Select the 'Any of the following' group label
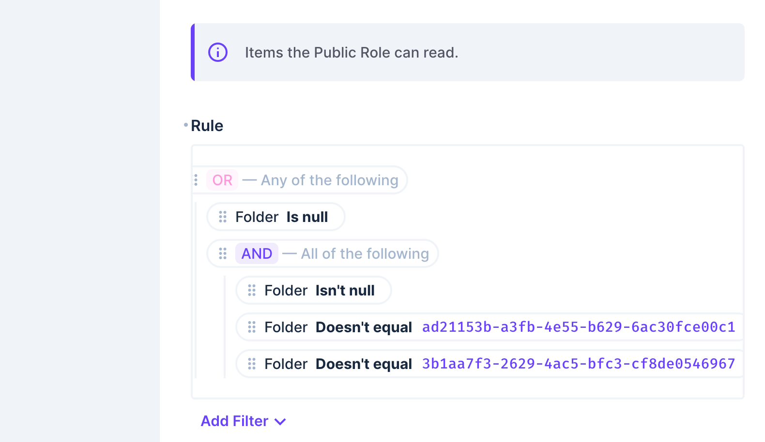The height and width of the screenshot is (442, 765). point(328,180)
